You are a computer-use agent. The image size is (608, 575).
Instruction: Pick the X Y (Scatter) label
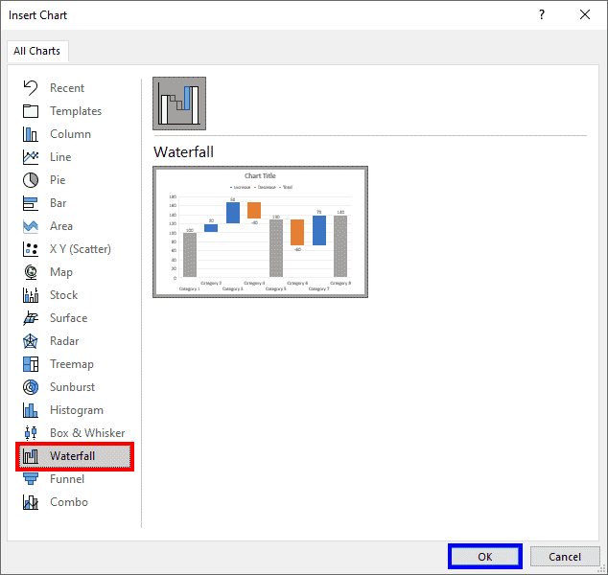pyautogui.click(x=81, y=249)
